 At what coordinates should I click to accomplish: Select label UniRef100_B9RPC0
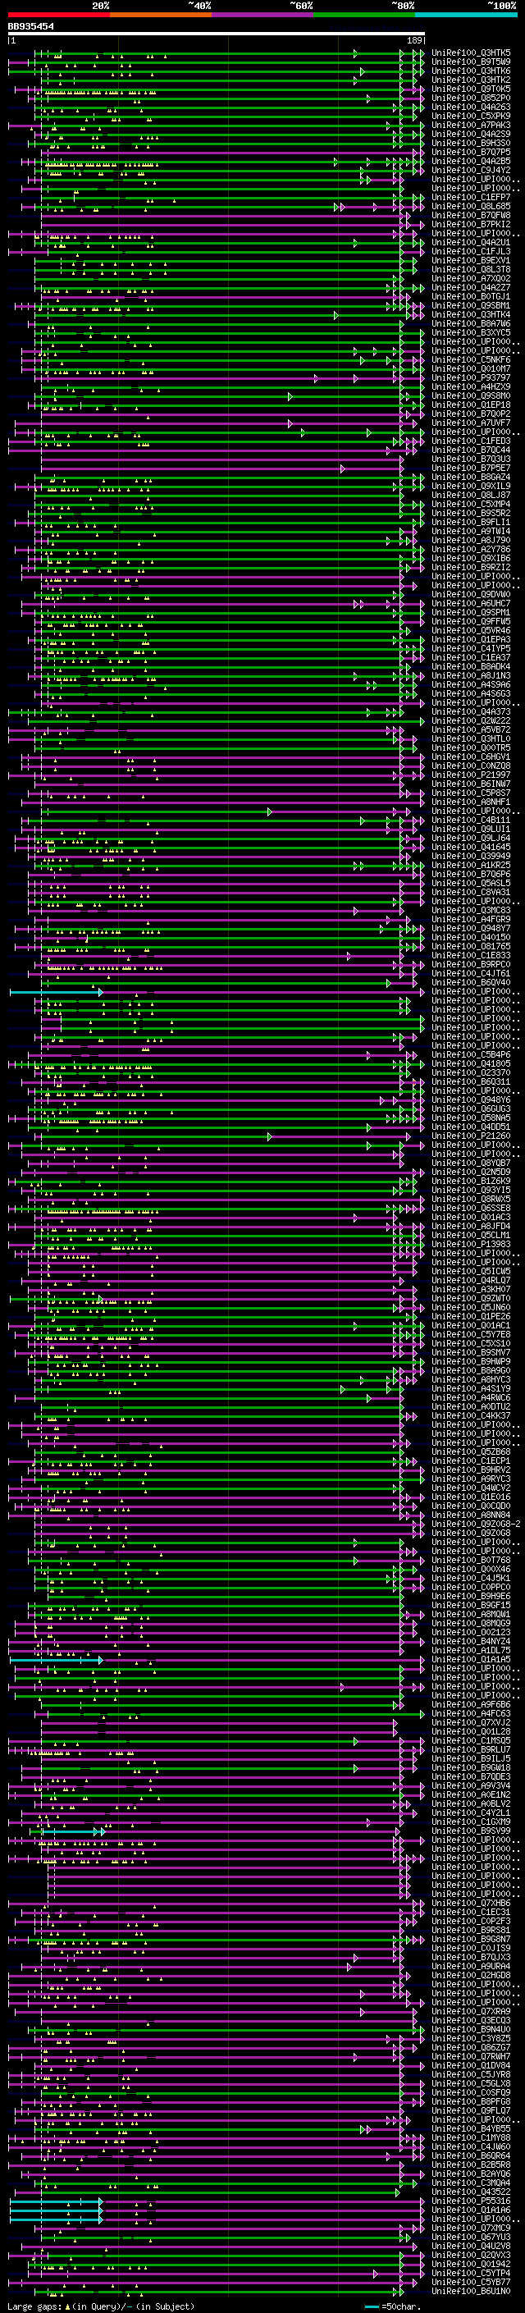471,964
